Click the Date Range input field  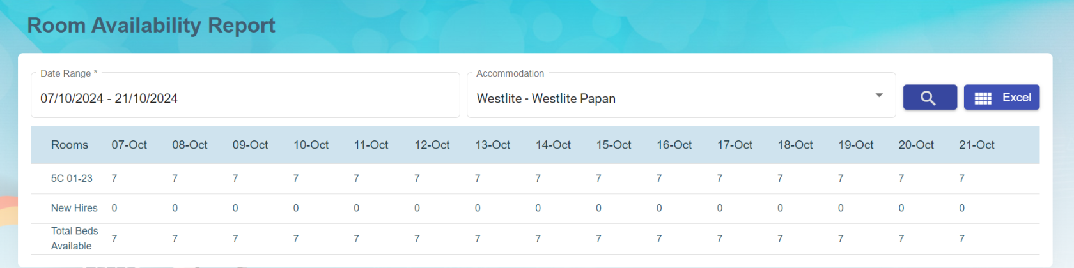pyautogui.click(x=245, y=98)
